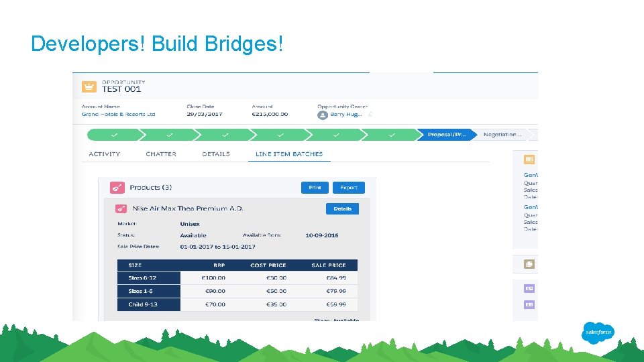Click the €79.99 sale price cell
Screen dimensions: 644x362
coord(336,291)
